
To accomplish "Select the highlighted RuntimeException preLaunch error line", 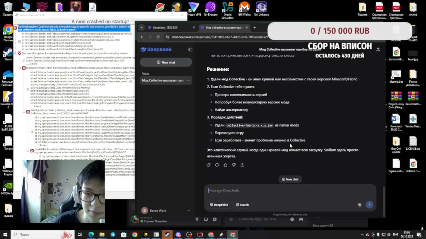I will click(74, 28).
